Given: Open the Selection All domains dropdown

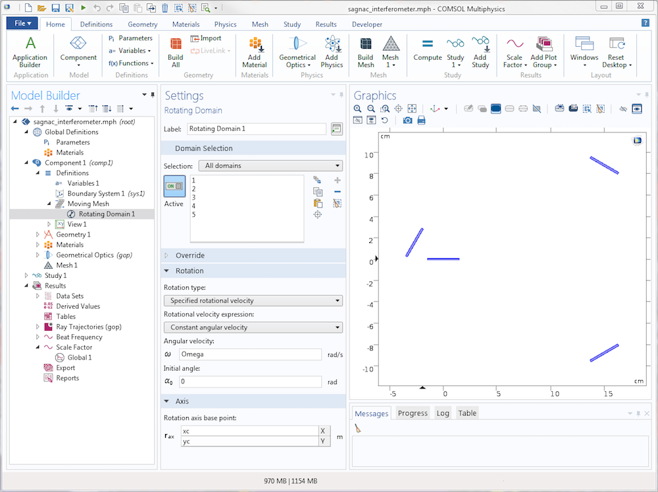Looking at the screenshot, I should (x=272, y=166).
